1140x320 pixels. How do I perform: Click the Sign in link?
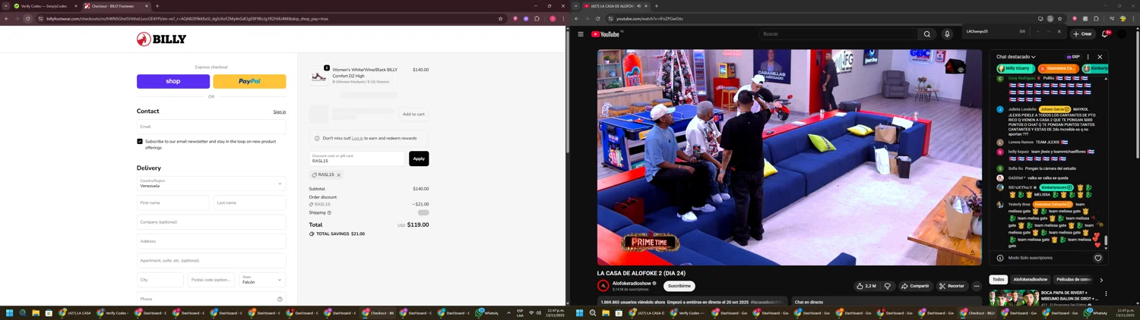coord(280,112)
